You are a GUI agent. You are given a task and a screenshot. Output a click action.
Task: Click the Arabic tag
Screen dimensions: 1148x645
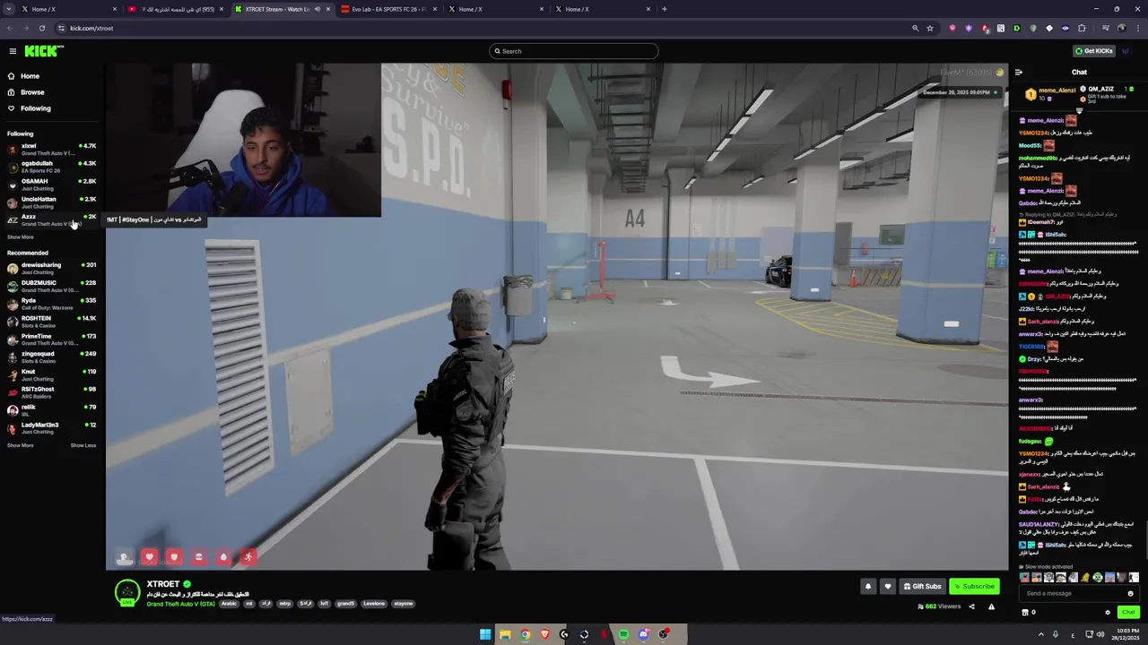(230, 604)
